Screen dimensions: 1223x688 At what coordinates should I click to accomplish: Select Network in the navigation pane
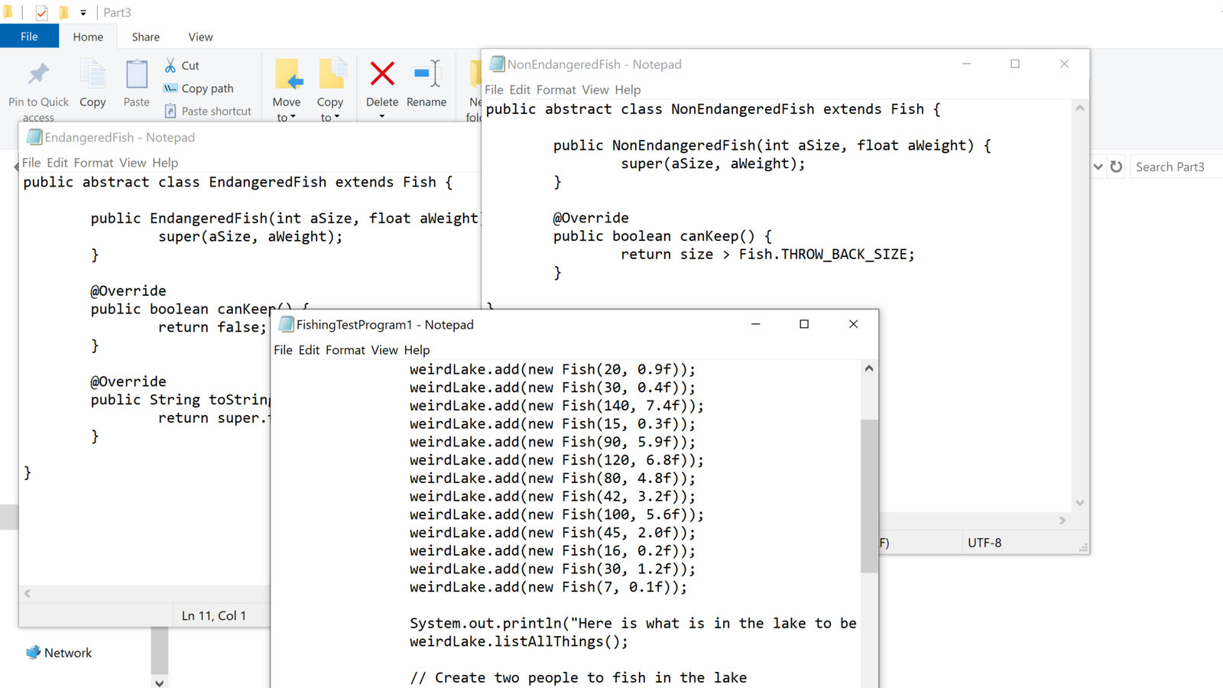(x=67, y=653)
